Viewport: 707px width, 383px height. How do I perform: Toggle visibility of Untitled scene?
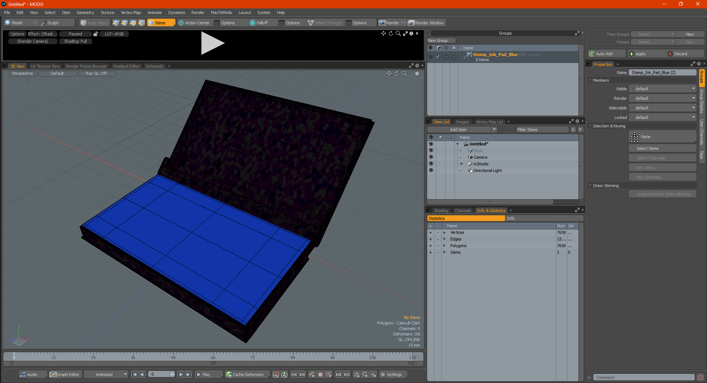click(431, 144)
